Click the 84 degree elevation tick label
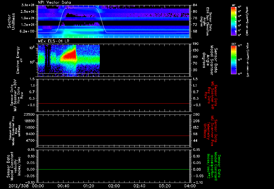274x189 pixels. (x=195, y=5)
